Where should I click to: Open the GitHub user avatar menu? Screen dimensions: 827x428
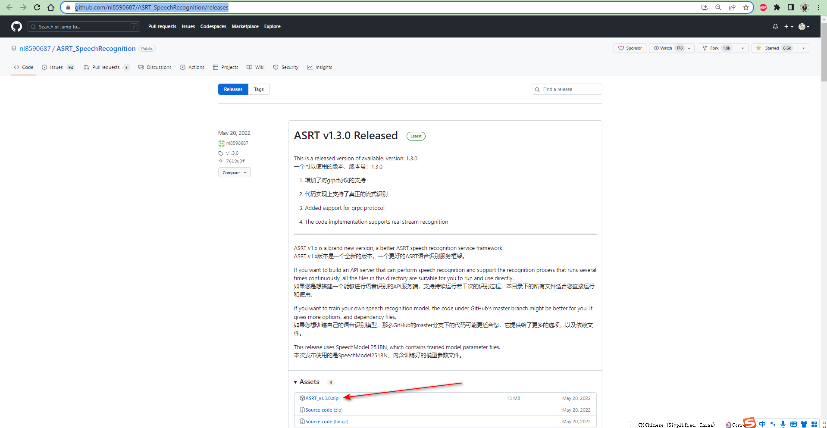point(804,27)
